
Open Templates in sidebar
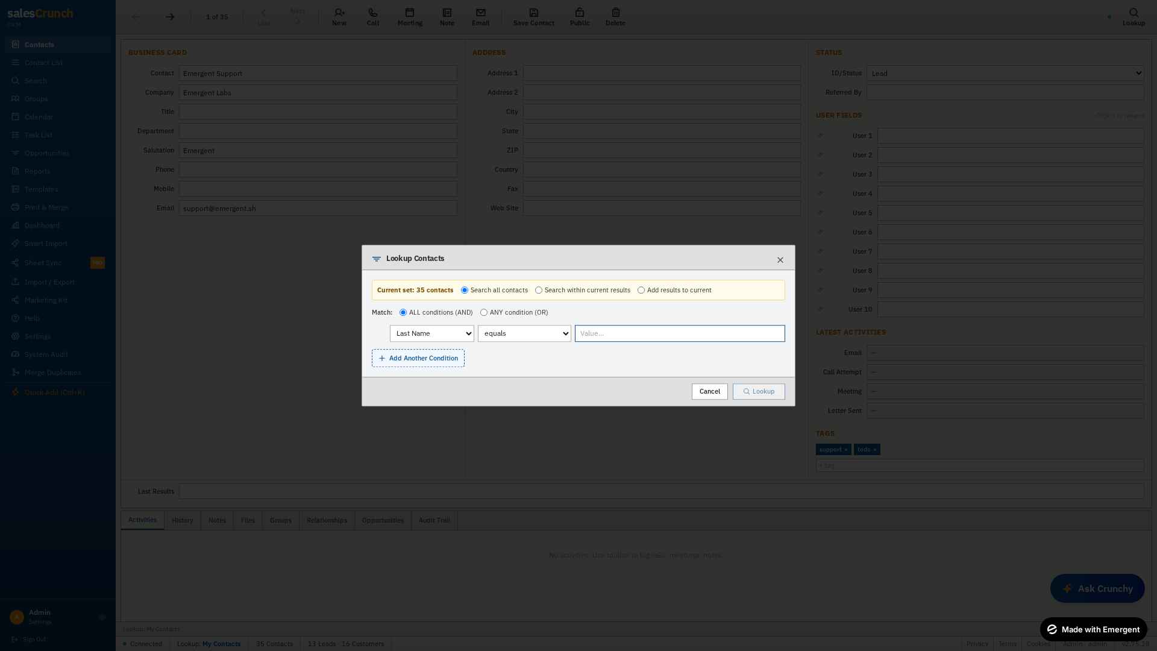(x=58, y=189)
